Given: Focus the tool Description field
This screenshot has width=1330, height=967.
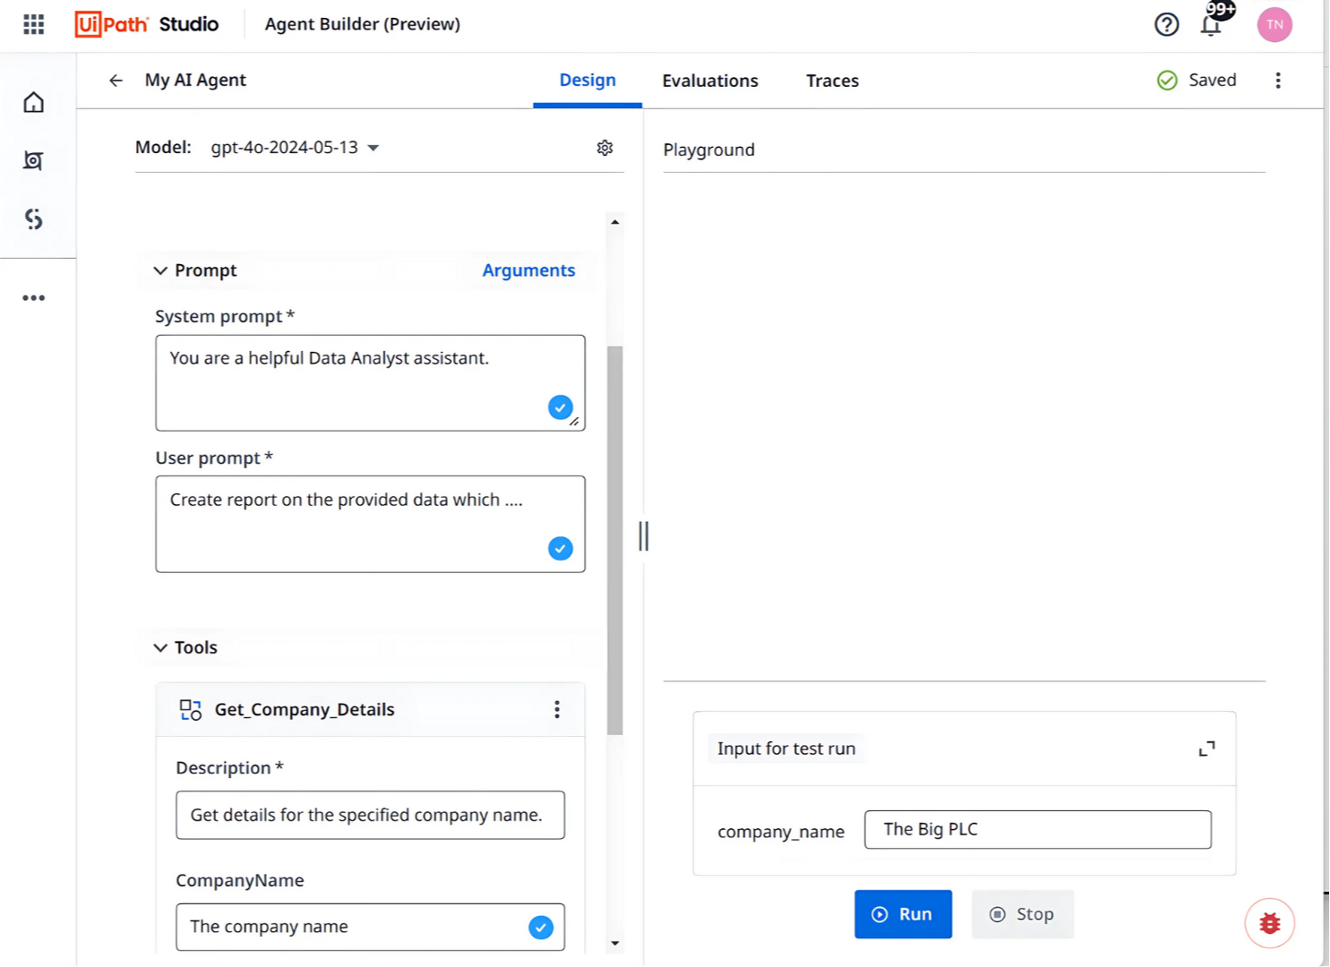Looking at the screenshot, I should click(370, 815).
